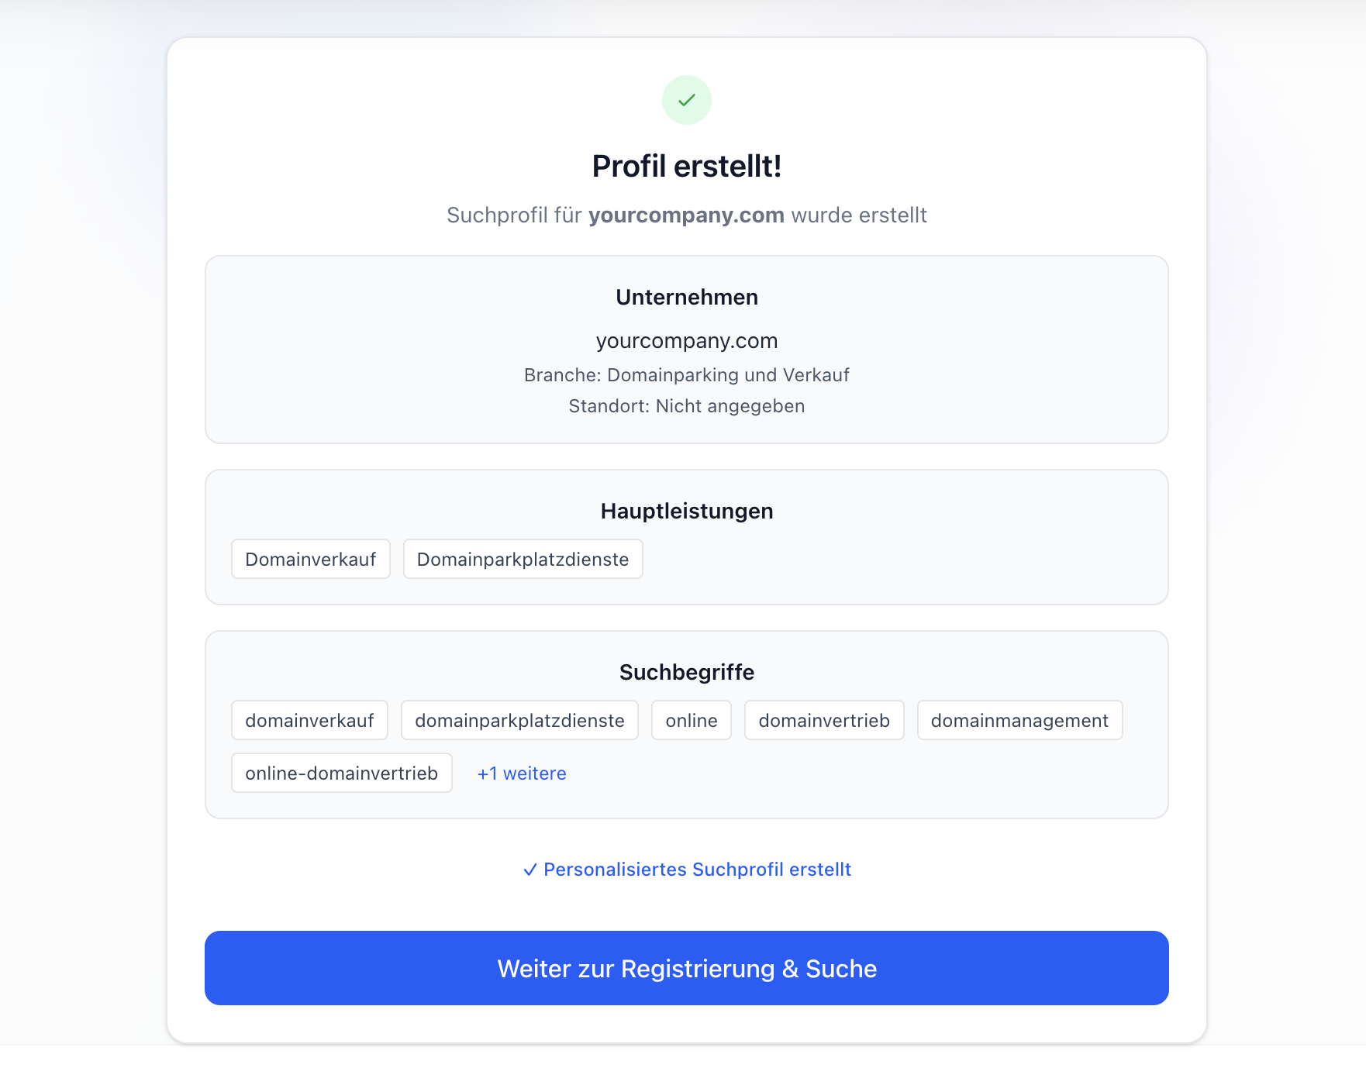Viewport: 1366px width, 1068px height.
Task: Click the online search term chip
Action: 691,721
